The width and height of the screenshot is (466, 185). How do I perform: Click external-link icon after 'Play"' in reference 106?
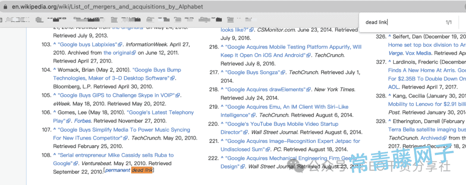coord(68,121)
